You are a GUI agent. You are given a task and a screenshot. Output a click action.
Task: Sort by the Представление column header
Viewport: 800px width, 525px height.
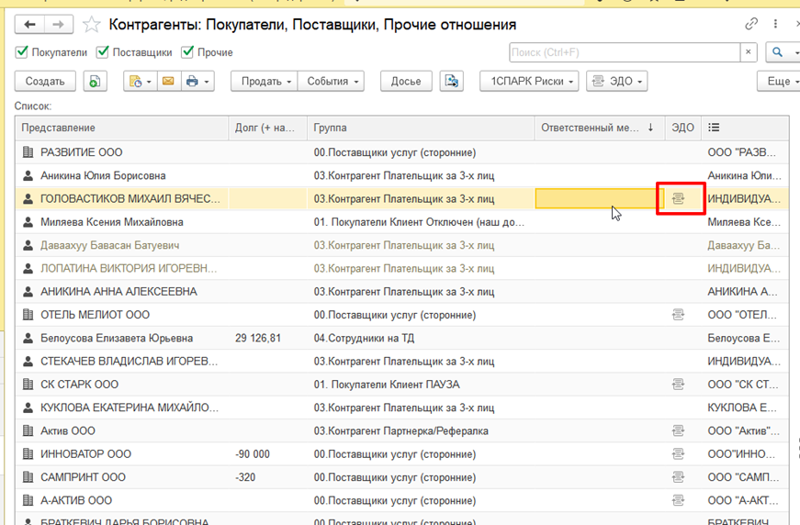[x=121, y=128]
